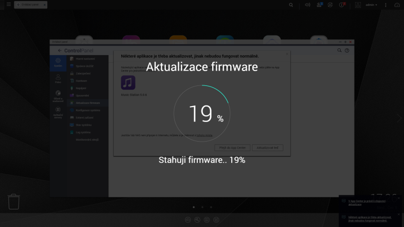Open App Center updates notification link
This screenshot has width=404, height=227.
pyautogui.click(x=367, y=203)
